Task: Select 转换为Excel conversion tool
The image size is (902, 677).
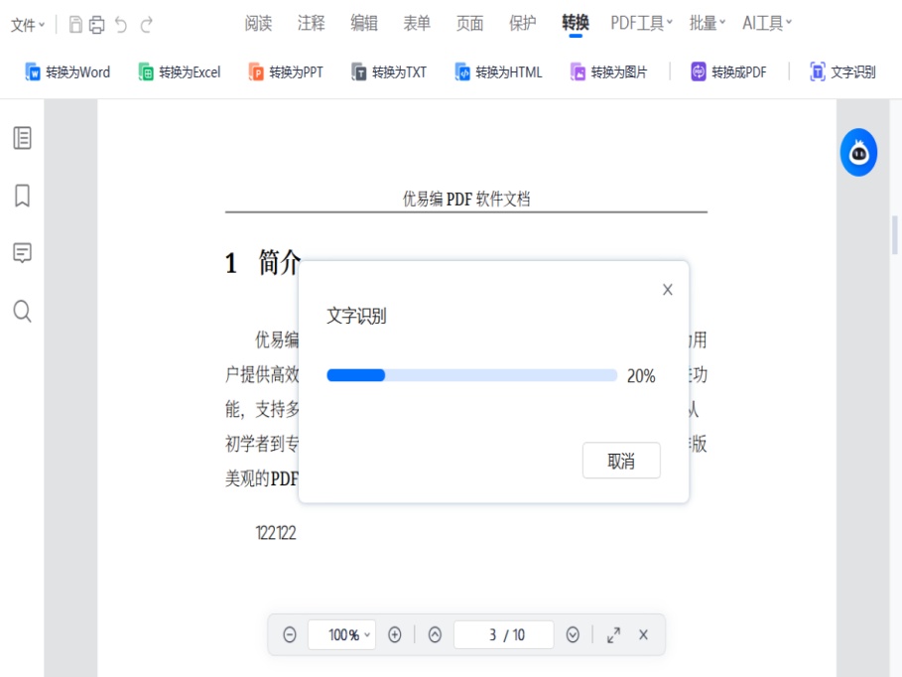Action: [178, 71]
